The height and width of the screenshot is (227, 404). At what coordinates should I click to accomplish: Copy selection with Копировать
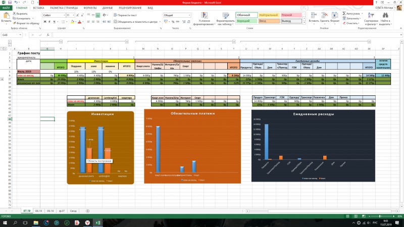(23, 19)
